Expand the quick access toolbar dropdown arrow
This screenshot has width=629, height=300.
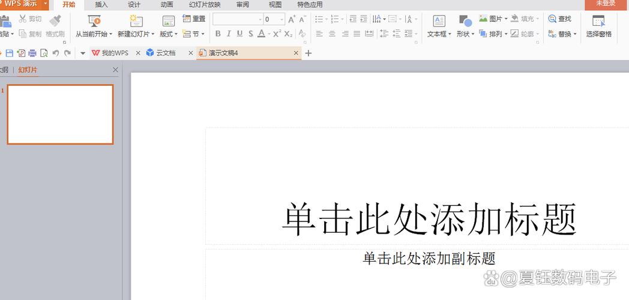tap(83, 53)
